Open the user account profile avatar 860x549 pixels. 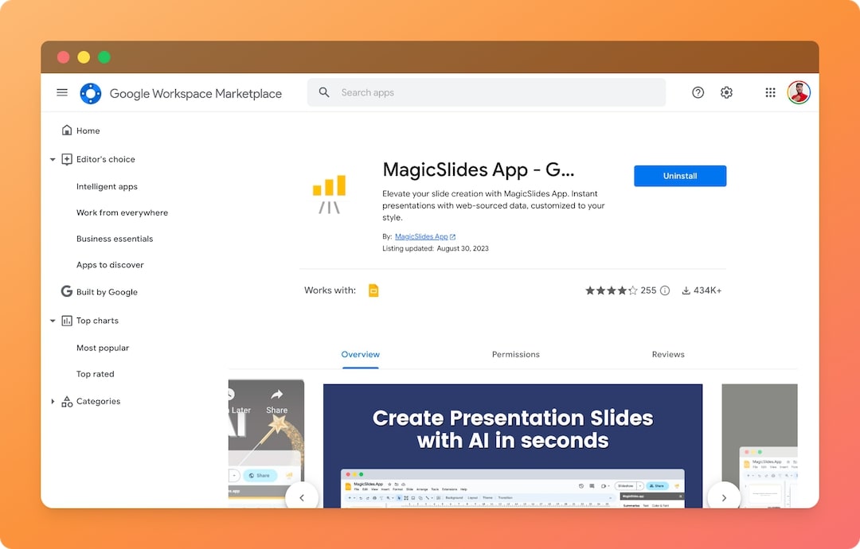799,93
